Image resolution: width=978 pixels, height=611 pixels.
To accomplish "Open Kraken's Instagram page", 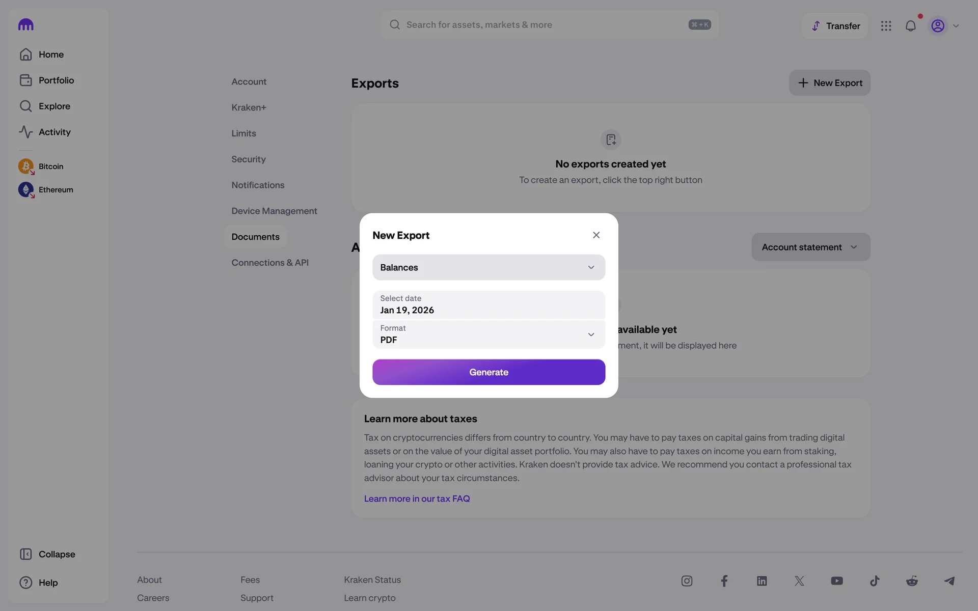I will tap(687, 581).
